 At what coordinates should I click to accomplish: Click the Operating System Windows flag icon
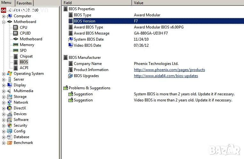10,74
